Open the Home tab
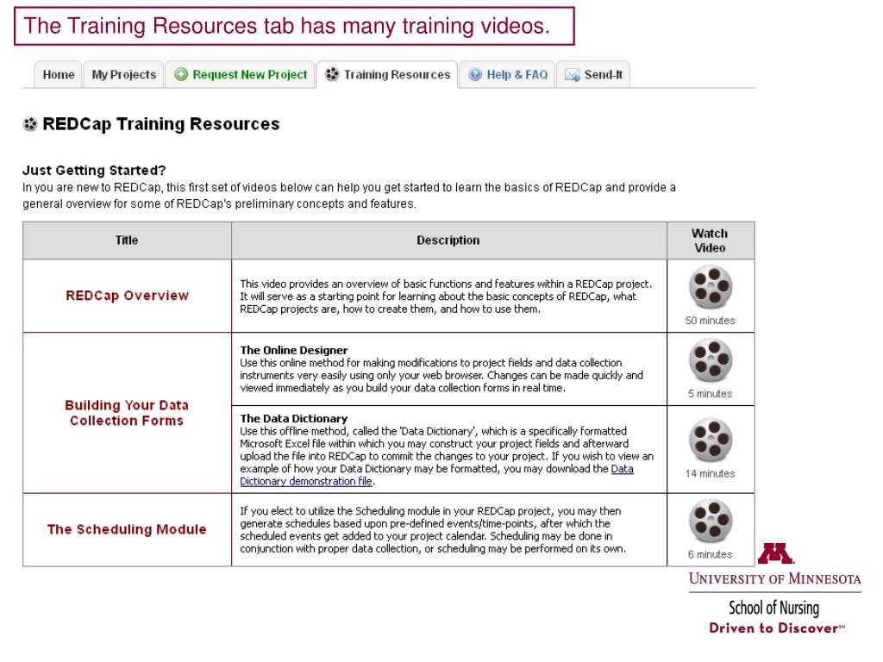Viewport: 883px width, 662px height. point(58,74)
